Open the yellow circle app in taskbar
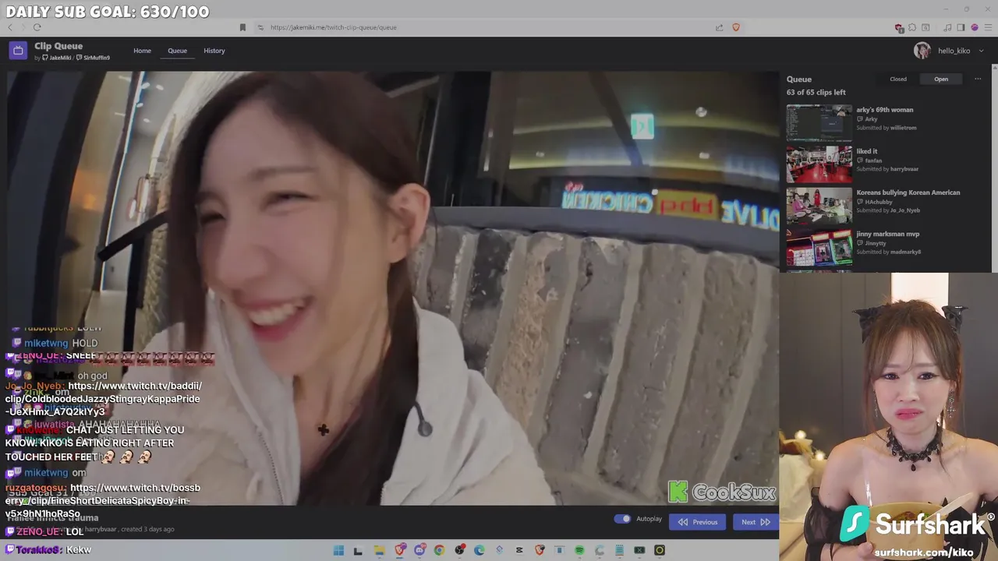Viewport: 998px width, 561px height. 660,550
